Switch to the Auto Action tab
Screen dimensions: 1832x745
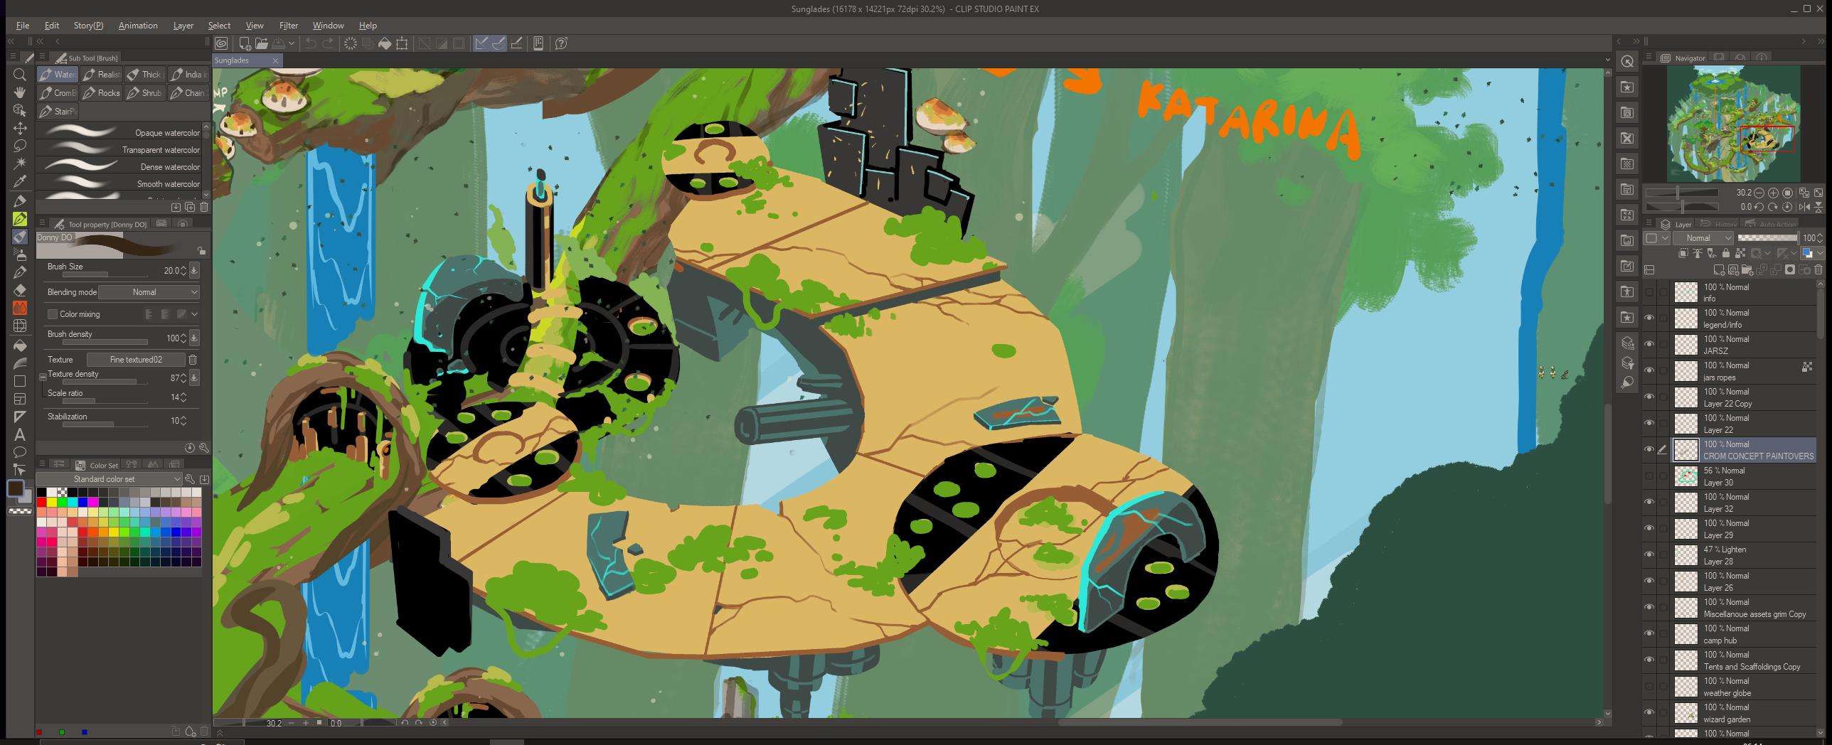pyautogui.click(x=1770, y=224)
